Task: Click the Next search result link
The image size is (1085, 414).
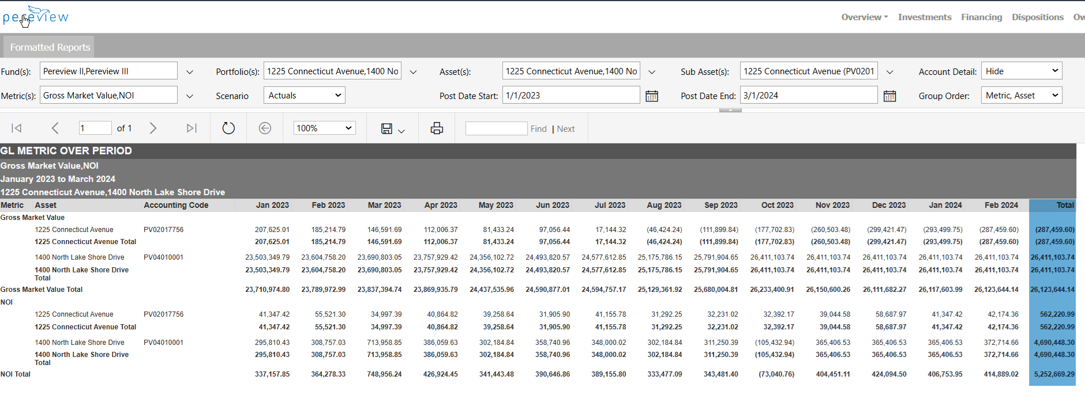Action: [x=565, y=129]
